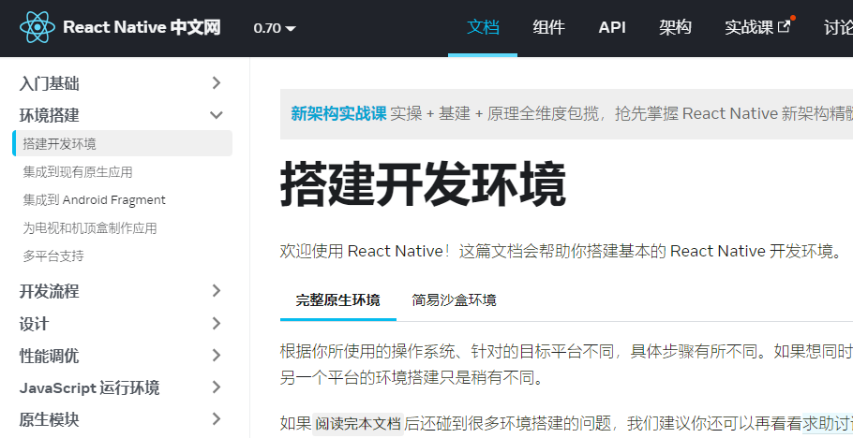The height and width of the screenshot is (438, 853).
Task: Collapse the 环境搭建 section chevron
Action: point(217,115)
